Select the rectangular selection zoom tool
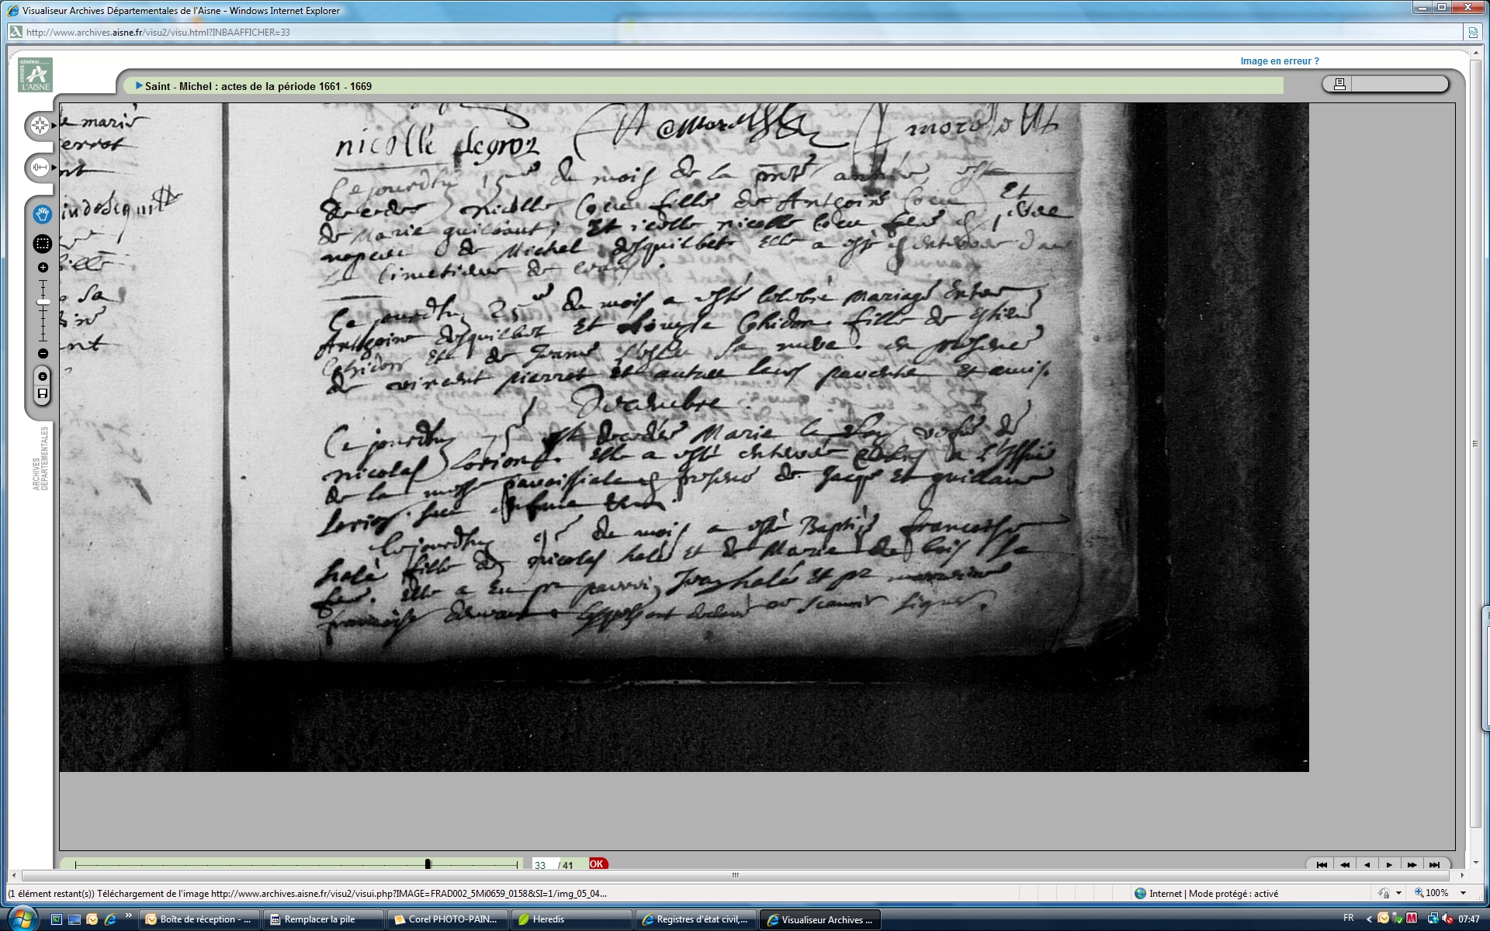This screenshot has width=1490, height=931. (43, 244)
